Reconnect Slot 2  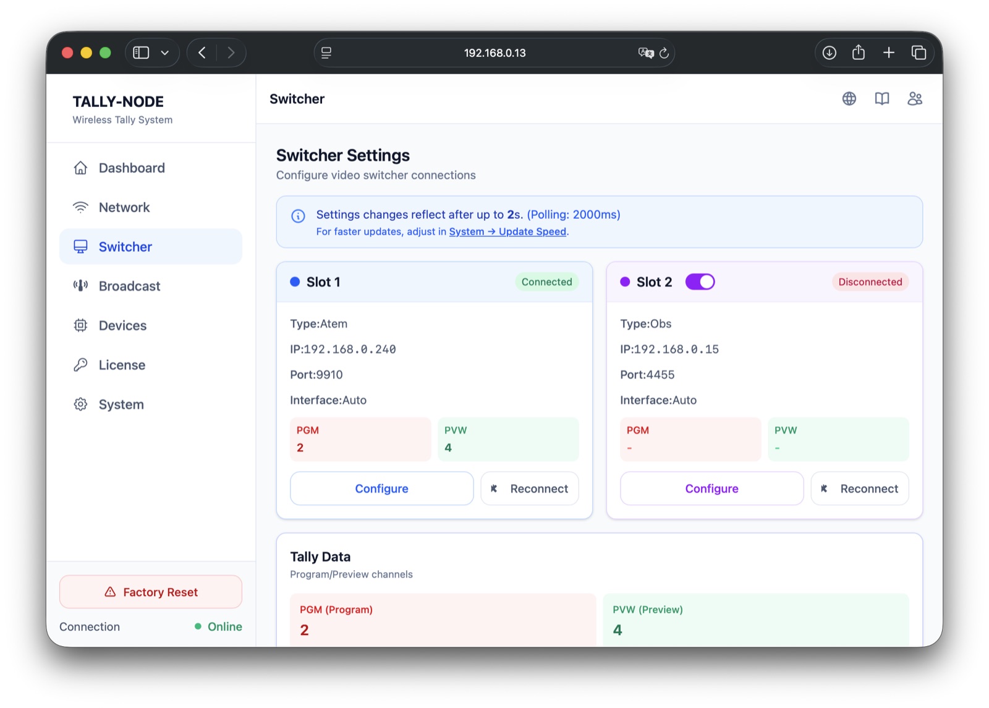860,488
